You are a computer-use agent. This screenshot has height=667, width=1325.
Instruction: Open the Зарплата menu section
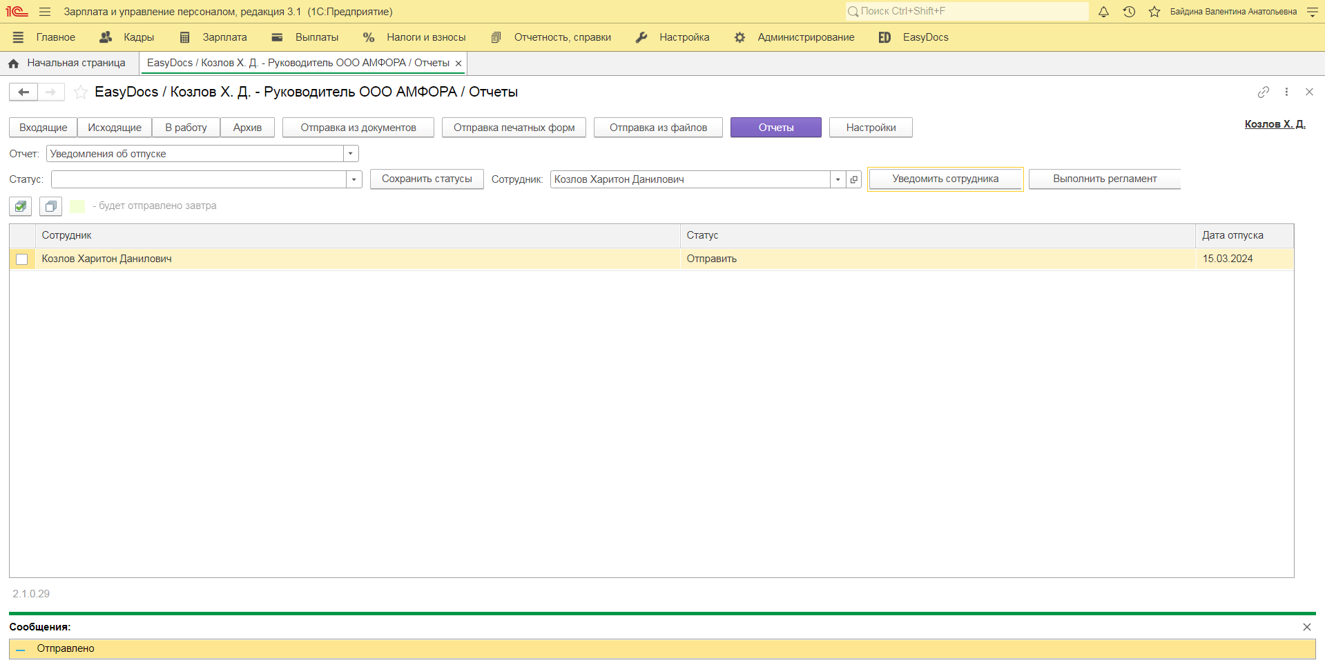pos(213,37)
